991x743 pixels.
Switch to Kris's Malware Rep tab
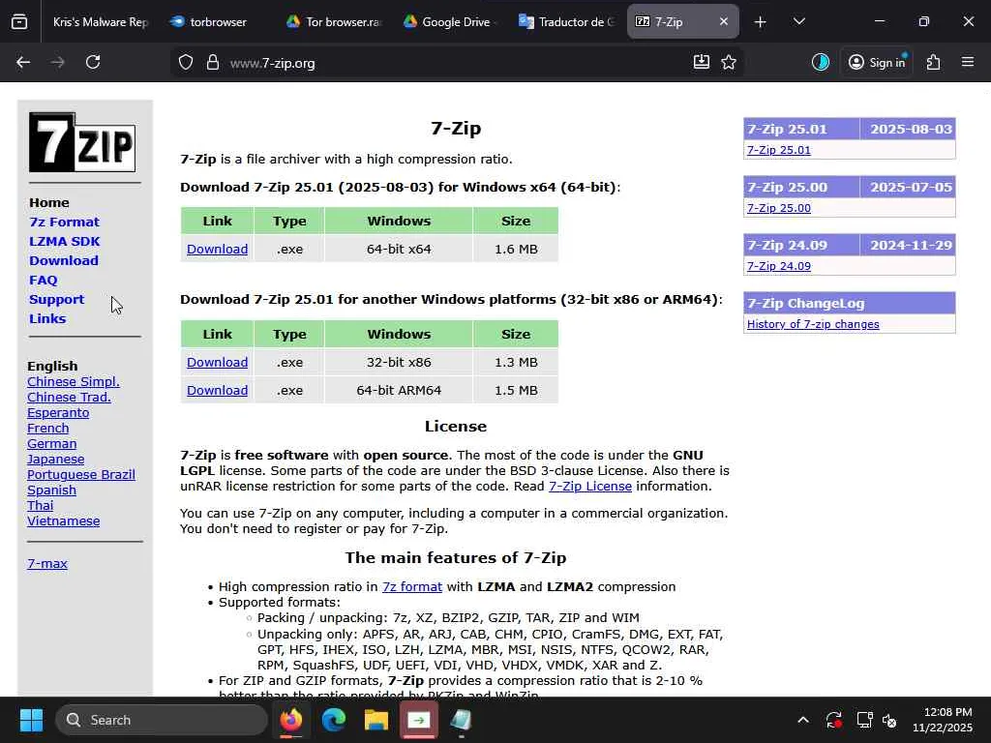coord(101,22)
